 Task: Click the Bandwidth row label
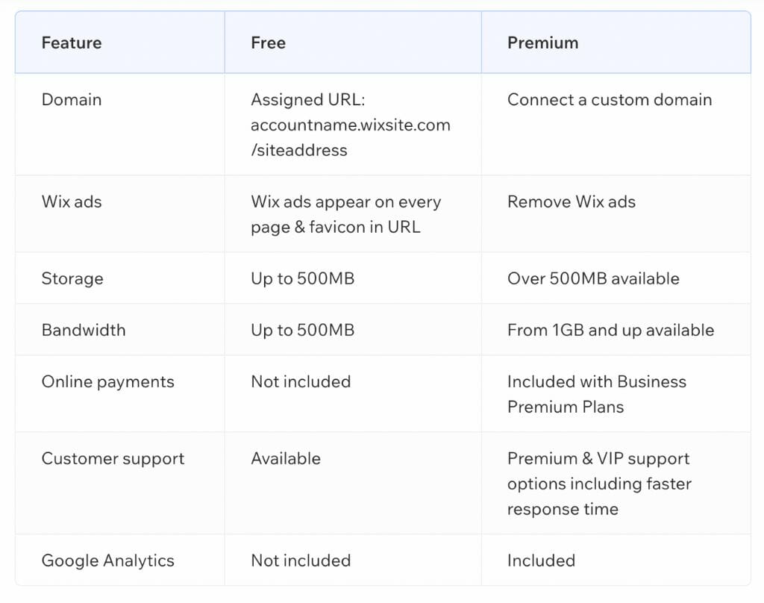coord(84,330)
